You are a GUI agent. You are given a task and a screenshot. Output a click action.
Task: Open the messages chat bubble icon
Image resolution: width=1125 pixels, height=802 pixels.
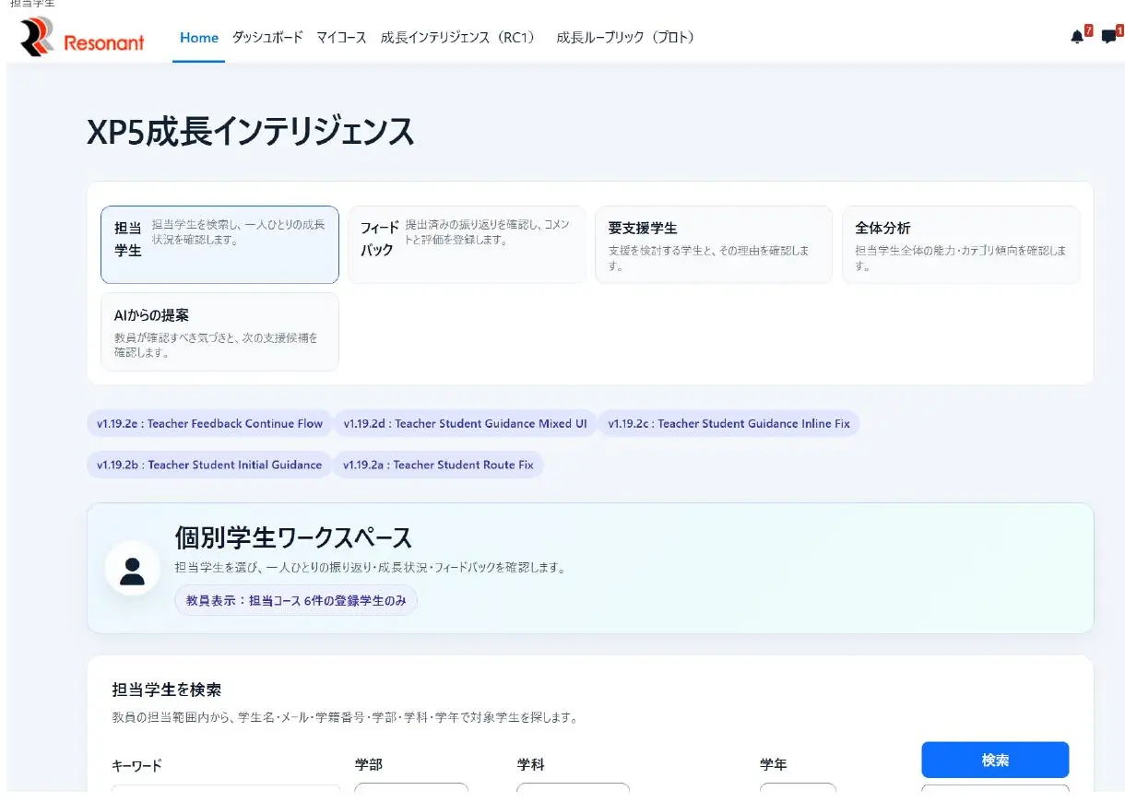[1108, 37]
